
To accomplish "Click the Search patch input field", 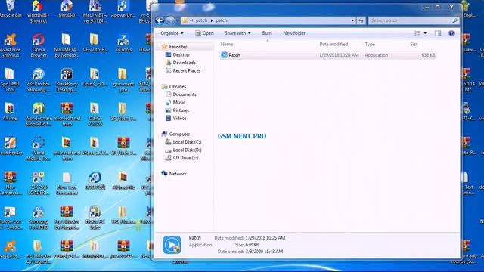I will pyautogui.click(x=410, y=20).
